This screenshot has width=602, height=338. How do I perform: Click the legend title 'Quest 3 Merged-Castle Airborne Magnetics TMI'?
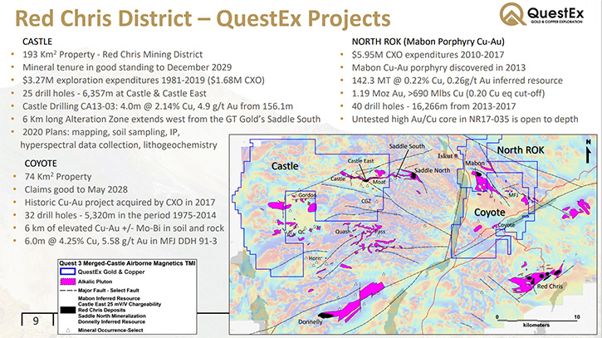point(127,263)
